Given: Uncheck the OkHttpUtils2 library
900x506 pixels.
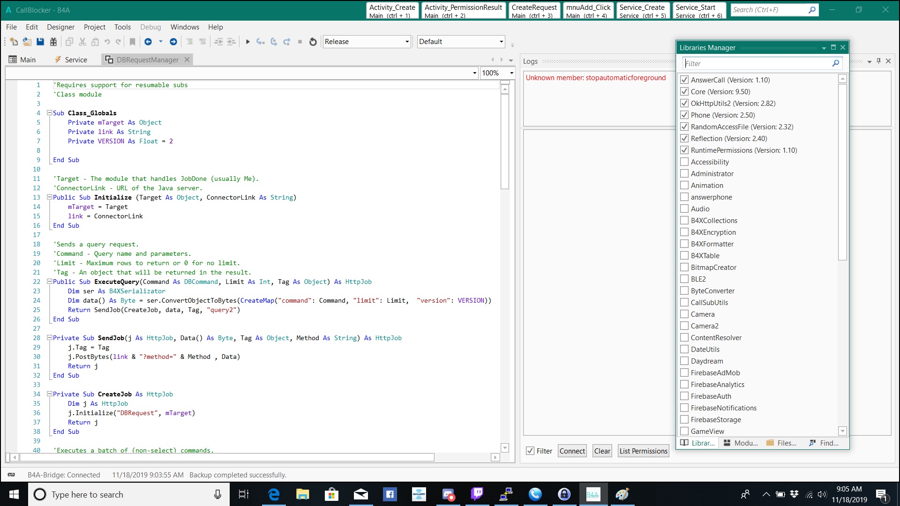Looking at the screenshot, I should pos(684,103).
